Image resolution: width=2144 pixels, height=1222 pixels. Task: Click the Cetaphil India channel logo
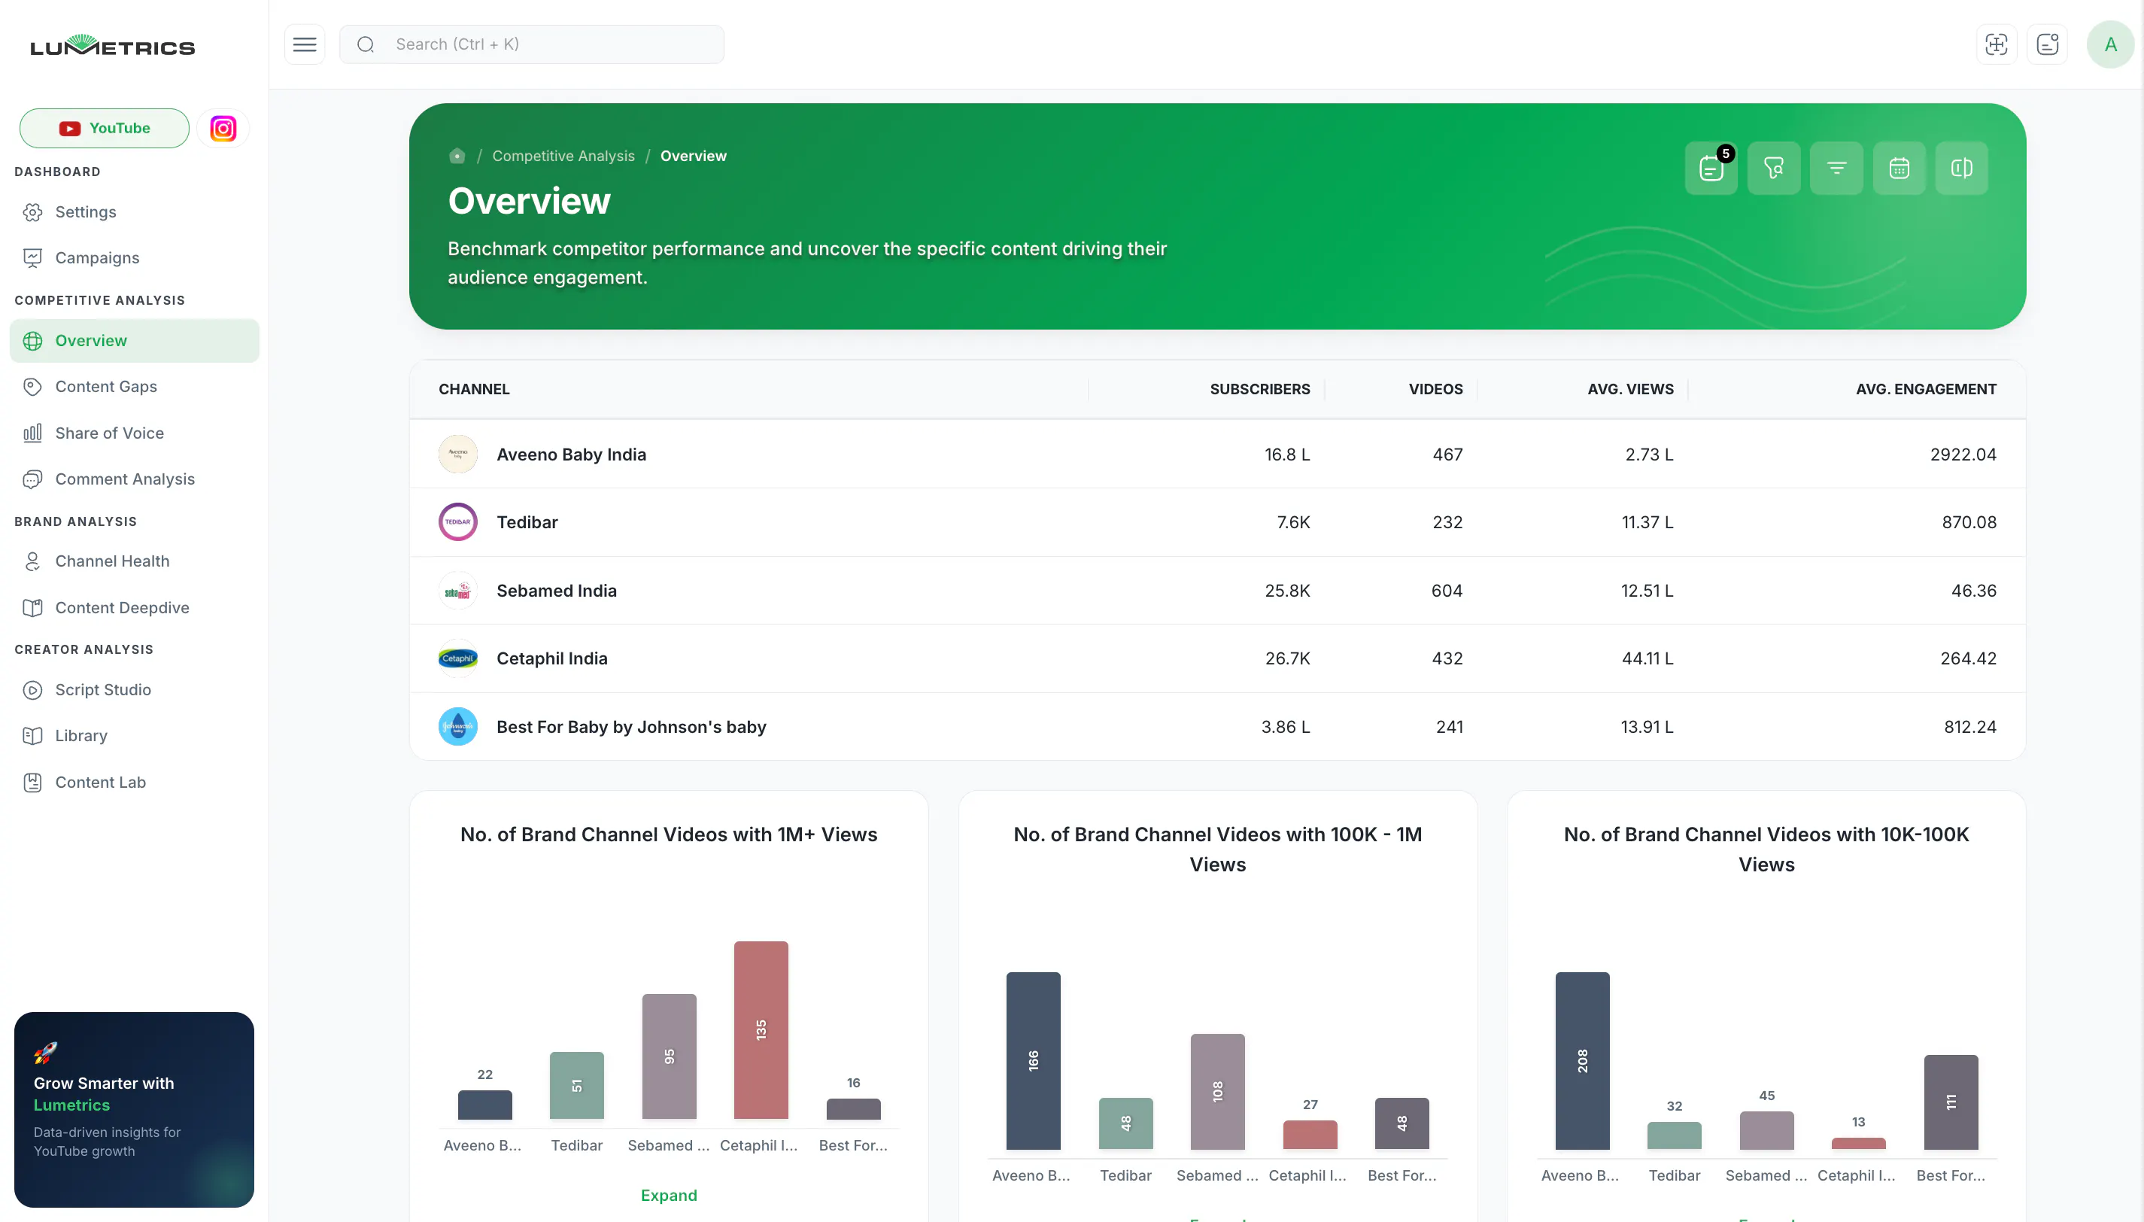[458, 659]
